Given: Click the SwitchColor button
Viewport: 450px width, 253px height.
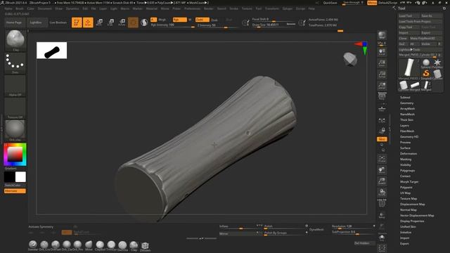Looking at the screenshot, I should click(13, 186).
